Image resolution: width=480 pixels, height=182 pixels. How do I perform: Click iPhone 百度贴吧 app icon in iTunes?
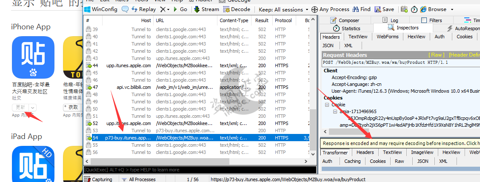(x=33, y=57)
